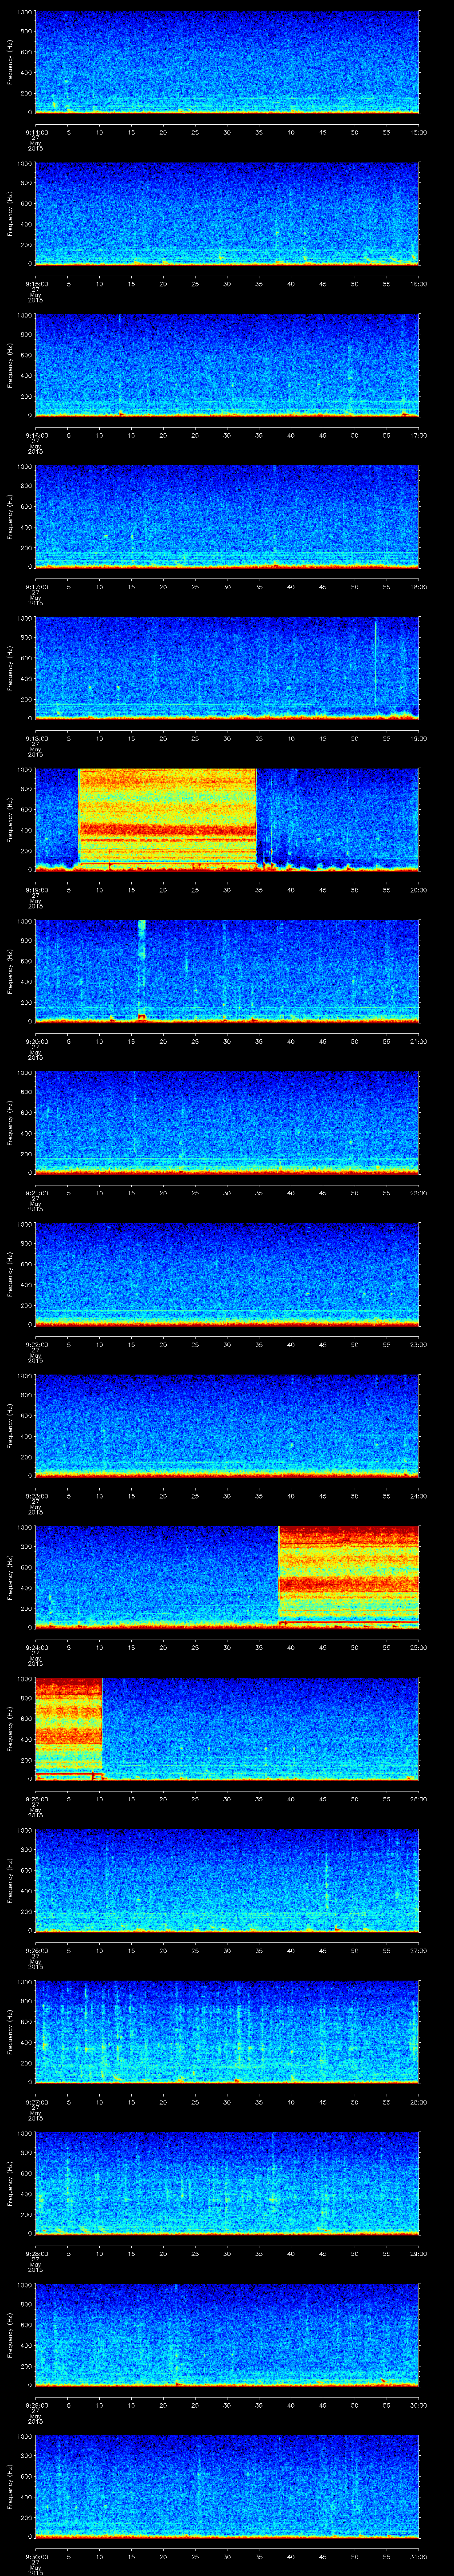This screenshot has width=454, height=2576.
Task: Click the 30 second tick under 9:17:00 panel
Action: pos(227,587)
